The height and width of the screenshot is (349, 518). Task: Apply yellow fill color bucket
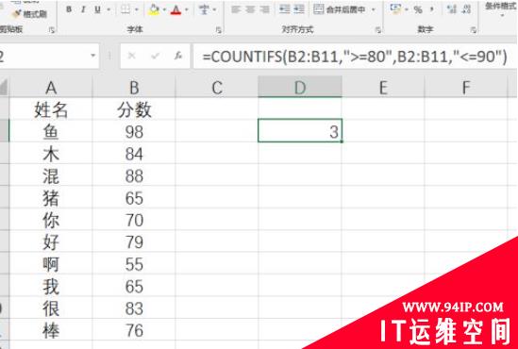pos(154,9)
